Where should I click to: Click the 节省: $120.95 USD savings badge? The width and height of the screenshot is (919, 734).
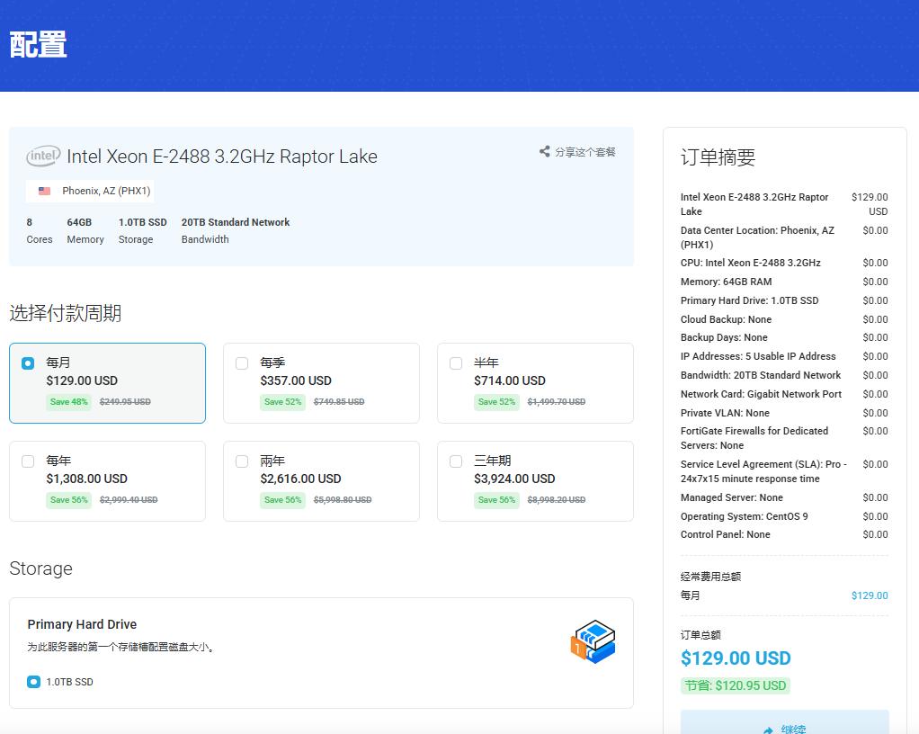[x=736, y=685]
